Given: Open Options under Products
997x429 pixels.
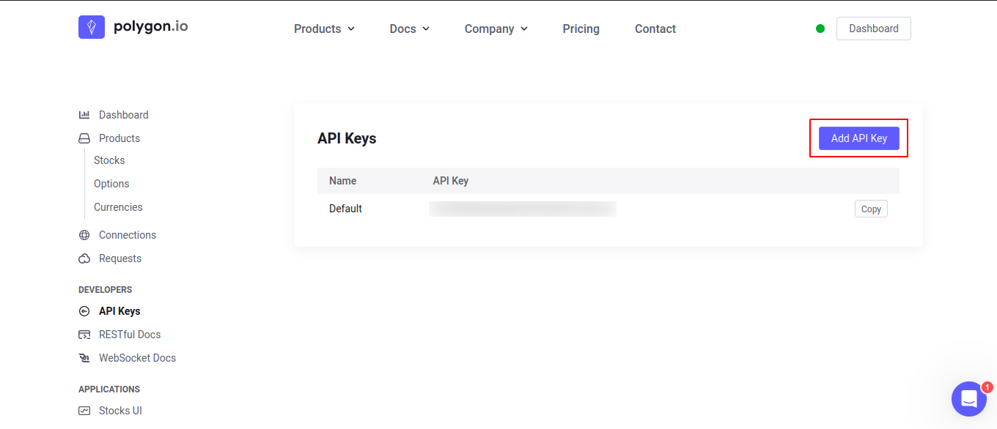Looking at the screenshot, I should click(x=111, y=184).
